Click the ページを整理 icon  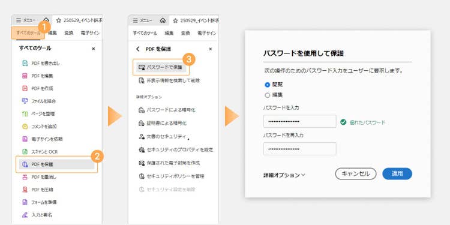coord(25,113)
